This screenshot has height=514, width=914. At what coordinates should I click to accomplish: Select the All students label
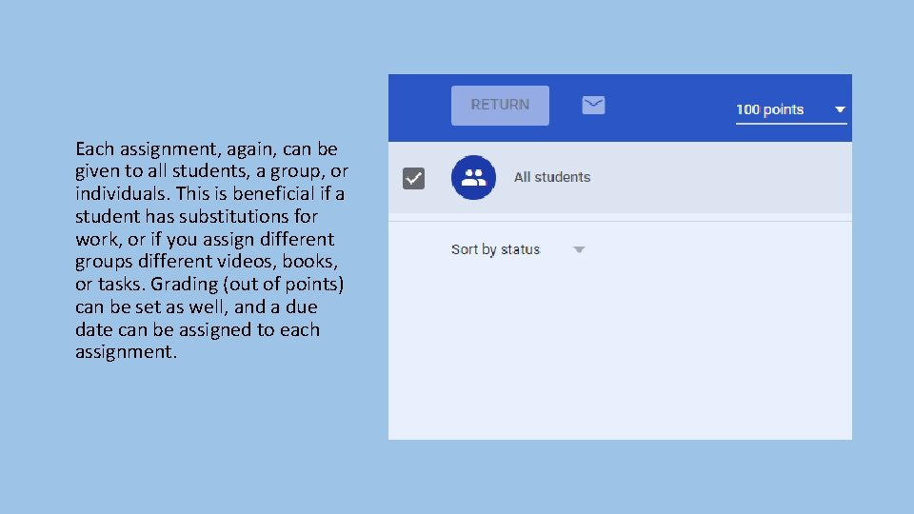click(x=552, y=177)
